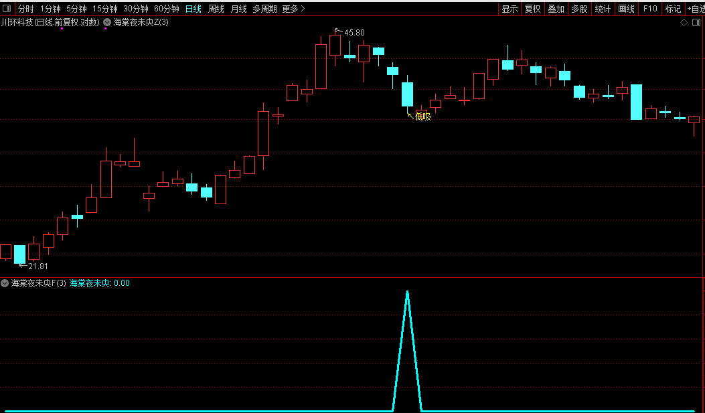Viewport: 705px width, 413px height.
Task: Click the 21.81 low price label
Action: (38, 266)
